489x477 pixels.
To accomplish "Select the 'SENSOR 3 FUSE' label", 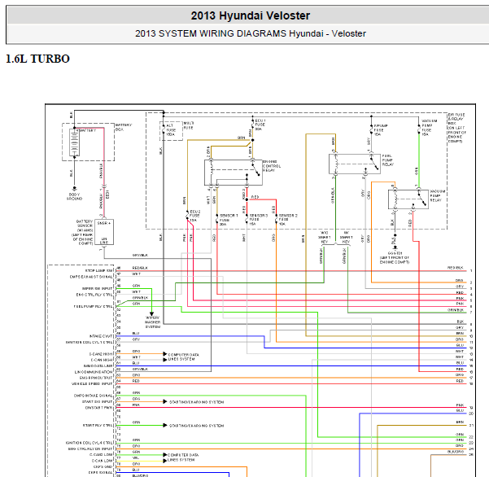I will [258, 220].
